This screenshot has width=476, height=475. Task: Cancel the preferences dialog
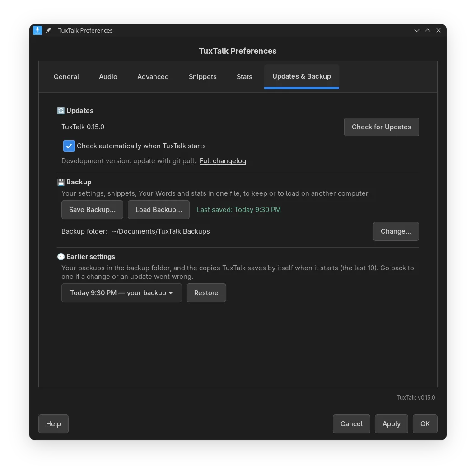(351, 423)
